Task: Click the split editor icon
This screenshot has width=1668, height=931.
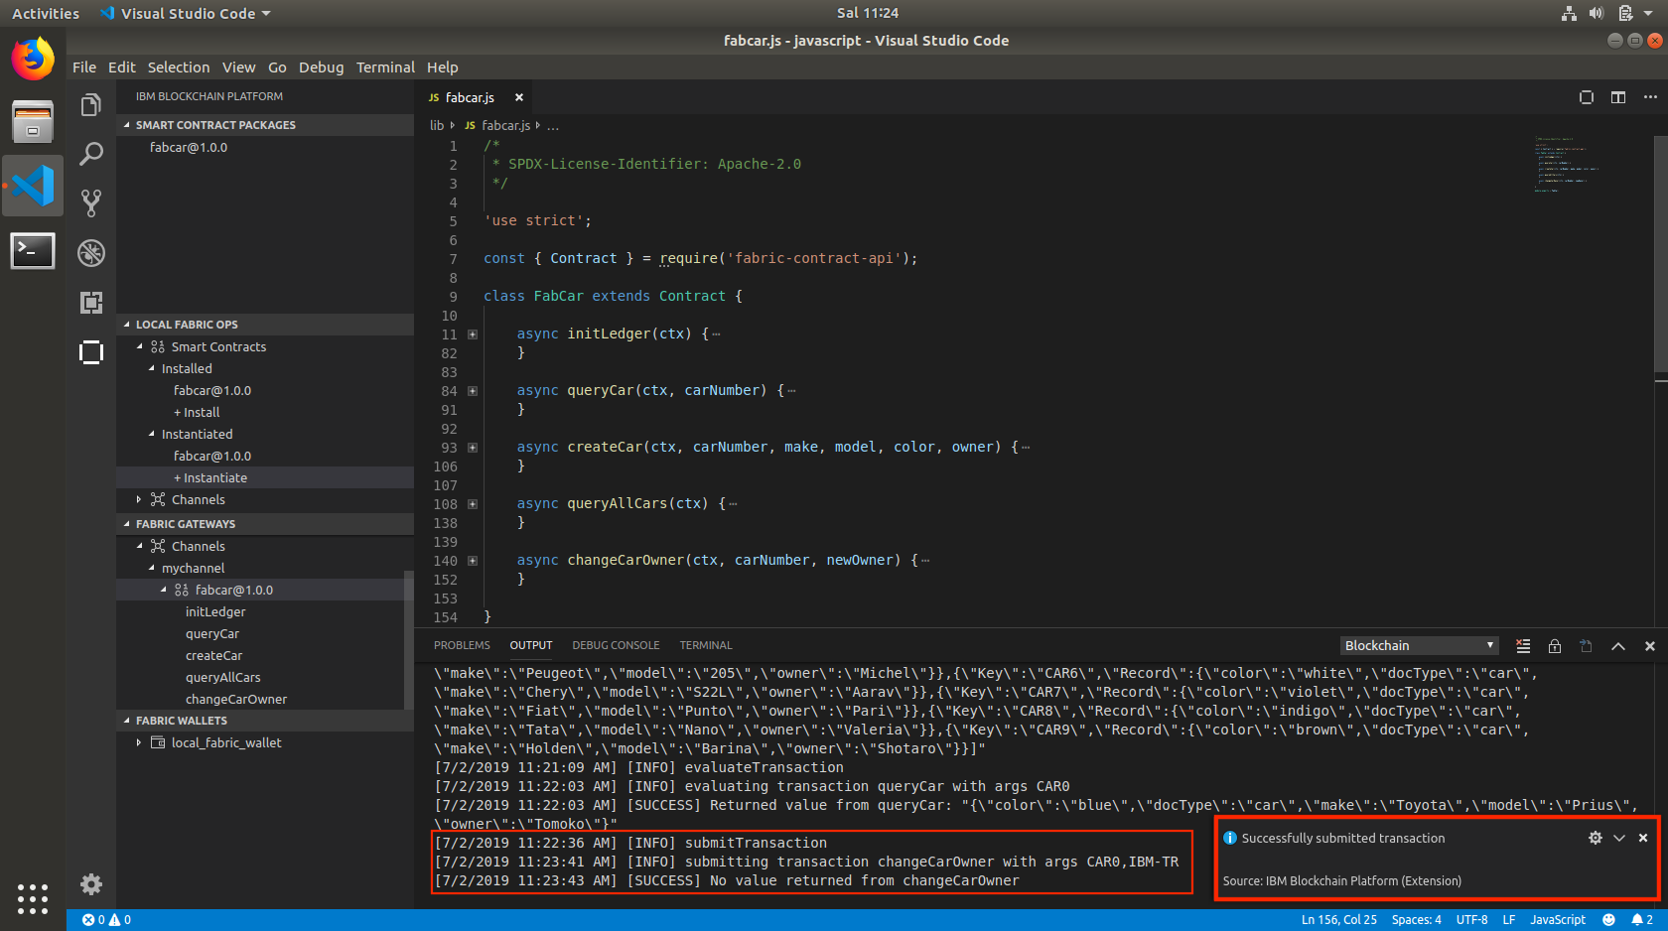Action: pyautogui.click(x=1618, y=97)
